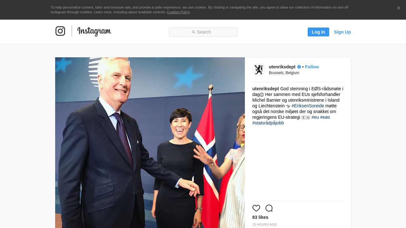Open the #eu hashtag link
The height and width of the screenshot is (228, 406).
pyautogui.click(x=315, y=117)
